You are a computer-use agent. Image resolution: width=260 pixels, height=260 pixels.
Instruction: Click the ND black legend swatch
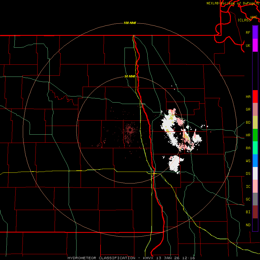tap(255, 225)
